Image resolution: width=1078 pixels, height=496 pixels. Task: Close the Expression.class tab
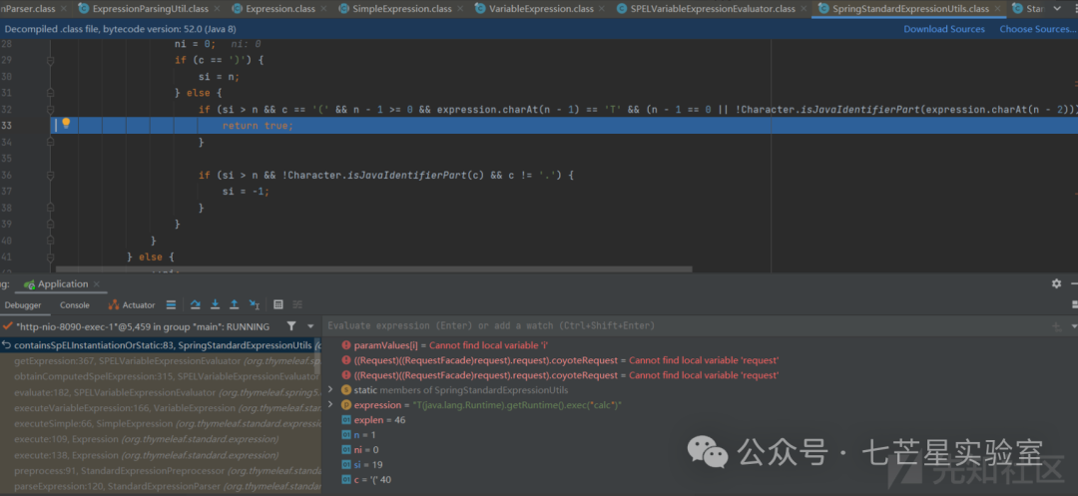pyautogui.click(x=325, y=9)
